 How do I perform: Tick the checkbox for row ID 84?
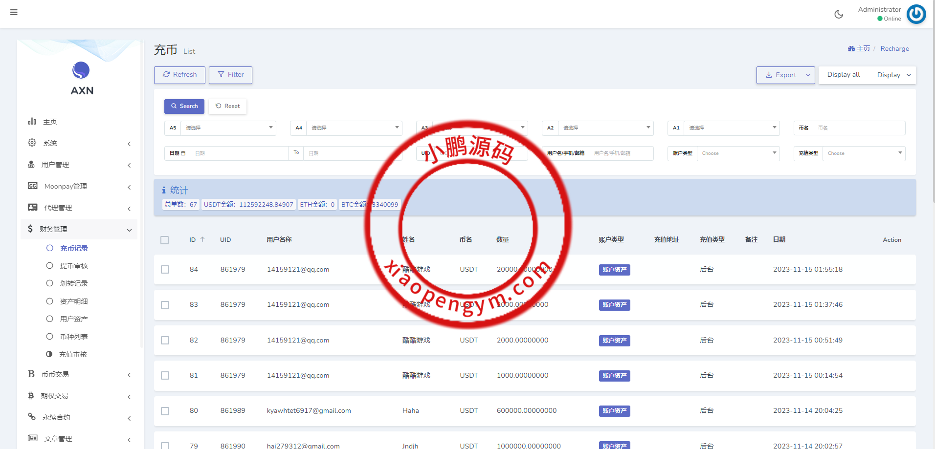click(165, 270)
